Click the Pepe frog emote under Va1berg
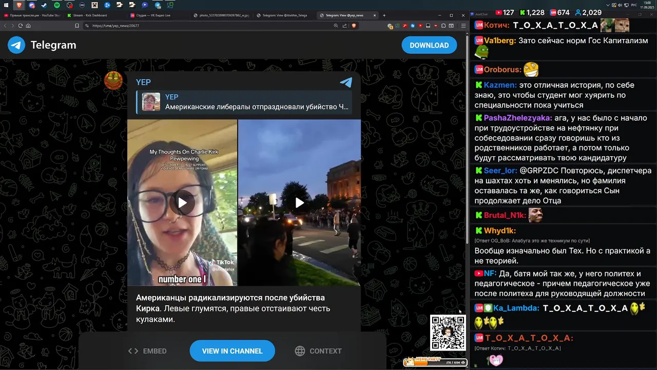Viewport: 657px width, 370px height. 481,52
